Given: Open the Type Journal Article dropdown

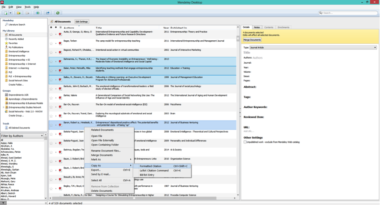Looking at the screenshot, I should [x=313, y=48].
